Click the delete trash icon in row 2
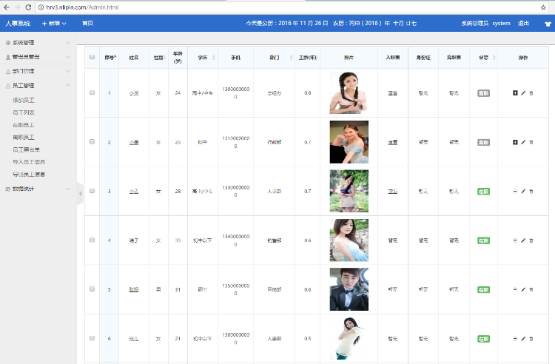555x364 pixels. click(531, 142)
